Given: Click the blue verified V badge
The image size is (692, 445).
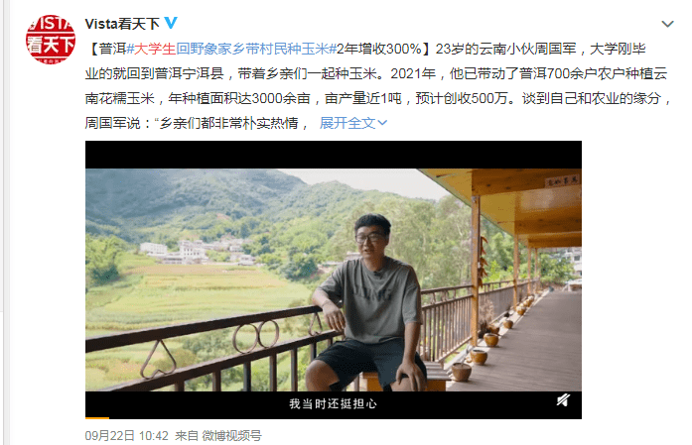Looking at the screenshot, I should click(171, 23).
